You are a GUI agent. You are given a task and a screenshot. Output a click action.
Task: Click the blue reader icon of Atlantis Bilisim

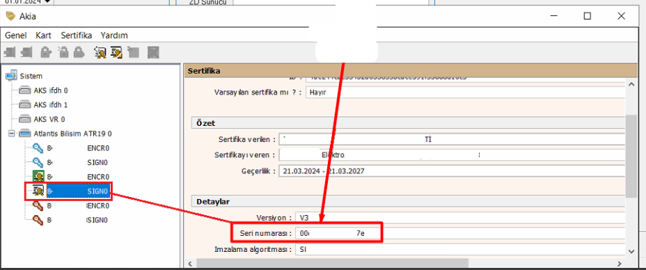(26, 134)
